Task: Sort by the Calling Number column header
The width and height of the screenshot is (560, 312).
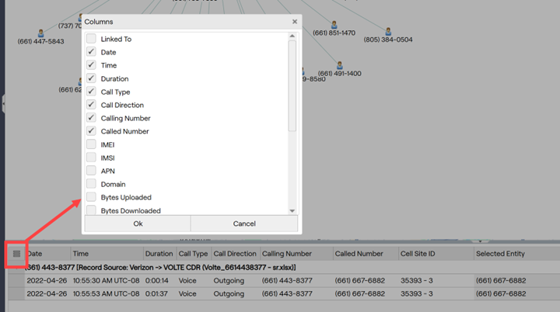Action: (296, 254)
